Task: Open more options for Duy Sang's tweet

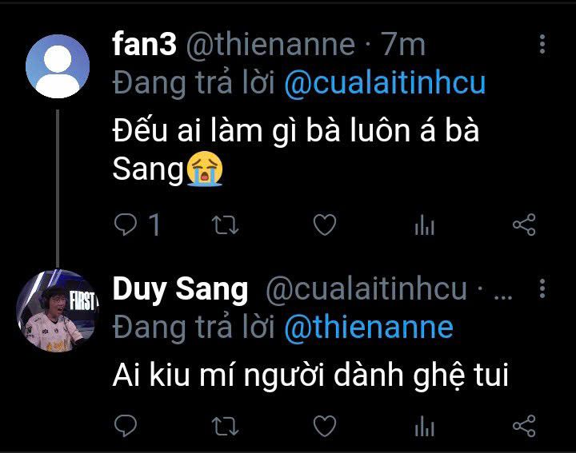Action: tap(543, 288)
